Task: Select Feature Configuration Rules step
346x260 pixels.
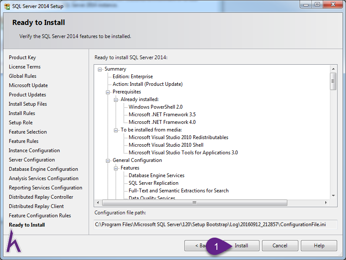Action: 40,215
